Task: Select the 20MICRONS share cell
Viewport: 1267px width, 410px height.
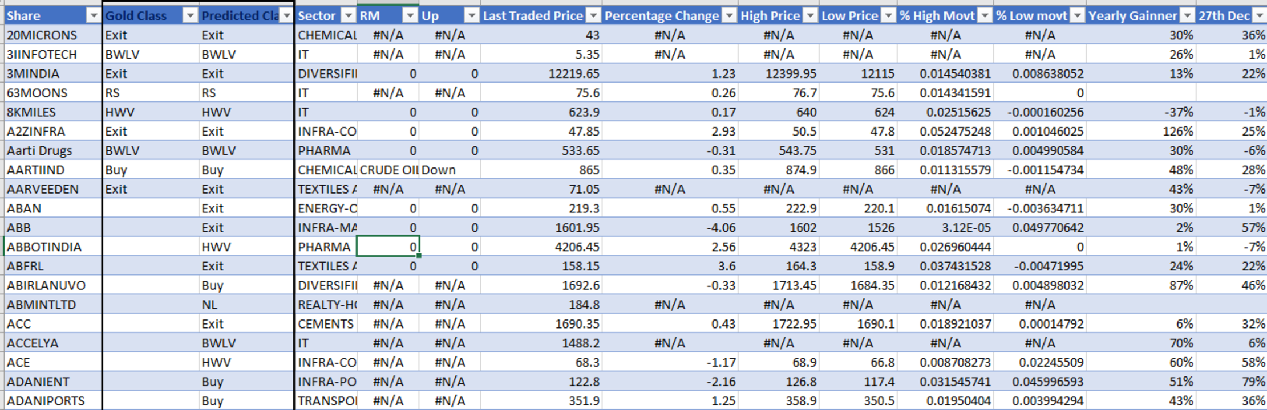Action: pyautogui.click(x=52, y=35)
